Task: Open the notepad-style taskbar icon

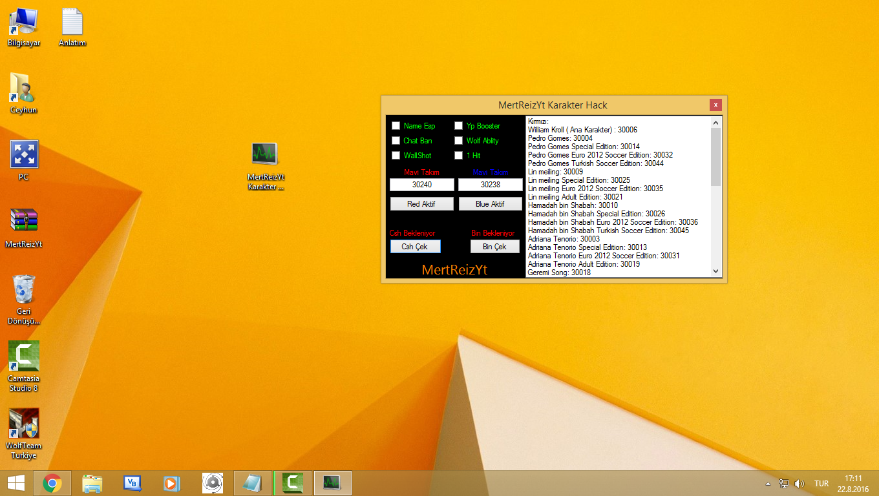Action: (x=253, y=482)
